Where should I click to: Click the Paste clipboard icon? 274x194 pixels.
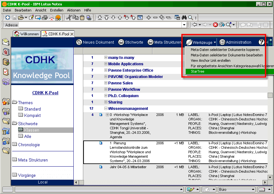(x=82, y=18)
